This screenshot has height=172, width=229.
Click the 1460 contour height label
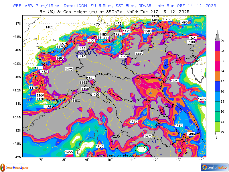coord(85,89)
